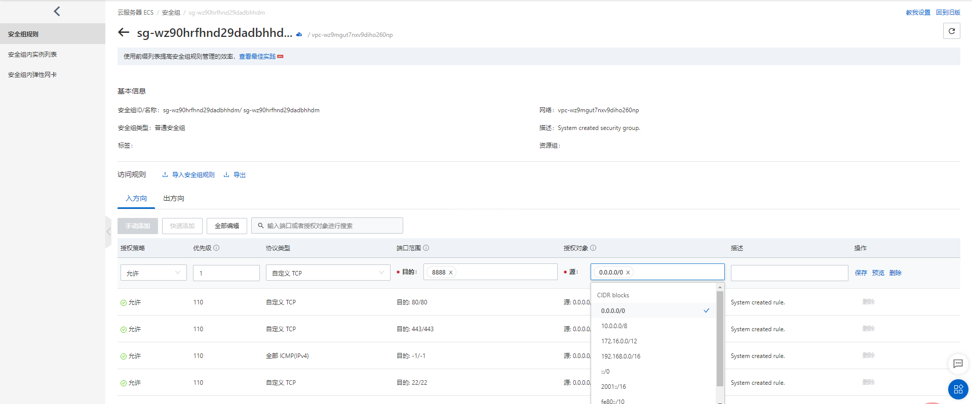
Task: Click the sidebar collapse handle left of the table
Action: [108, 232]
